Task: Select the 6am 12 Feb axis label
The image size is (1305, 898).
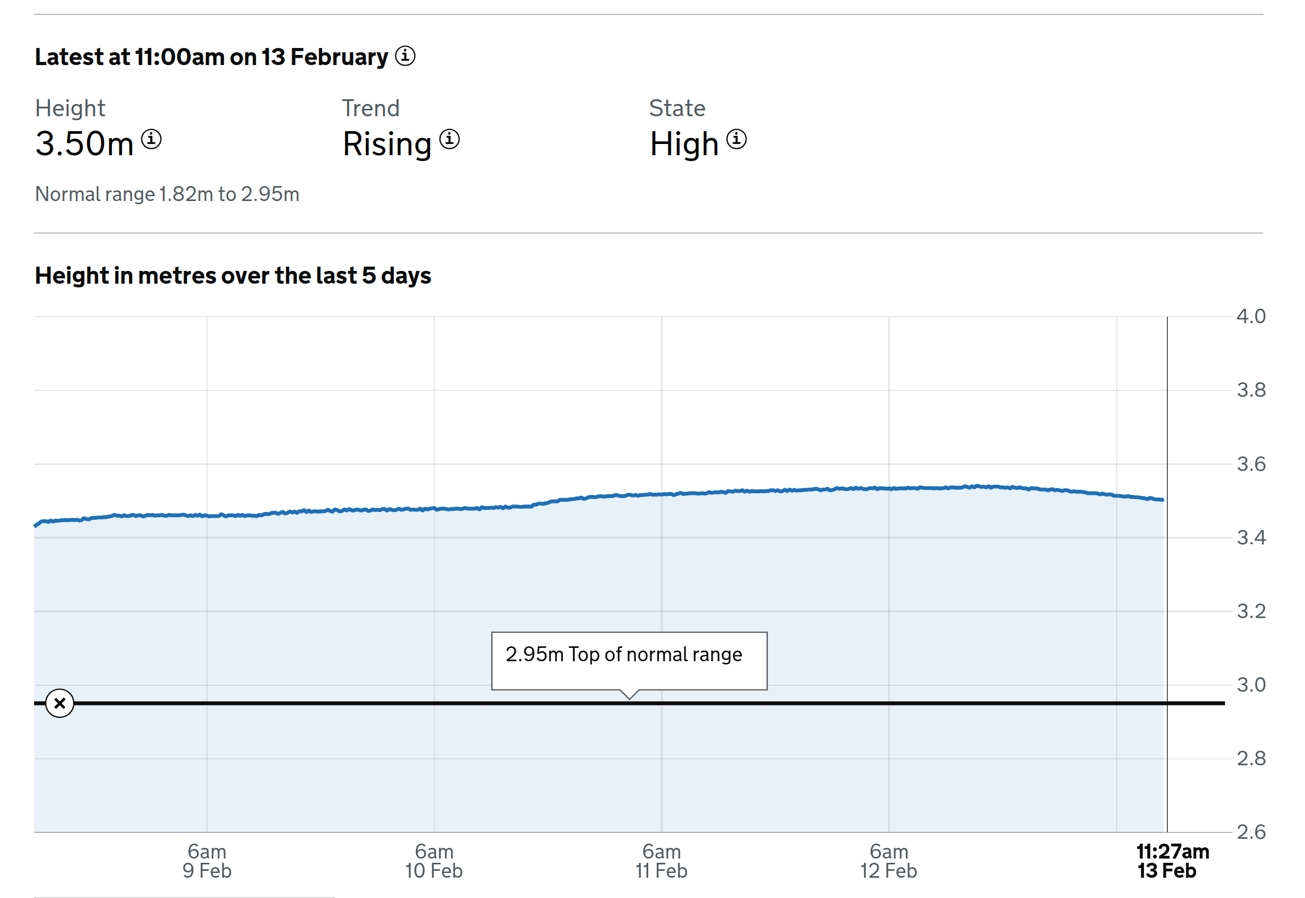Action: (888, 861)
